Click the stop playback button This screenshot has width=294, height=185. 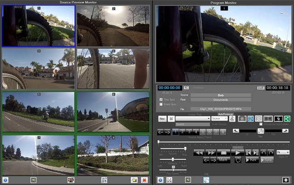pyautogui.click(x=224, y=152)
